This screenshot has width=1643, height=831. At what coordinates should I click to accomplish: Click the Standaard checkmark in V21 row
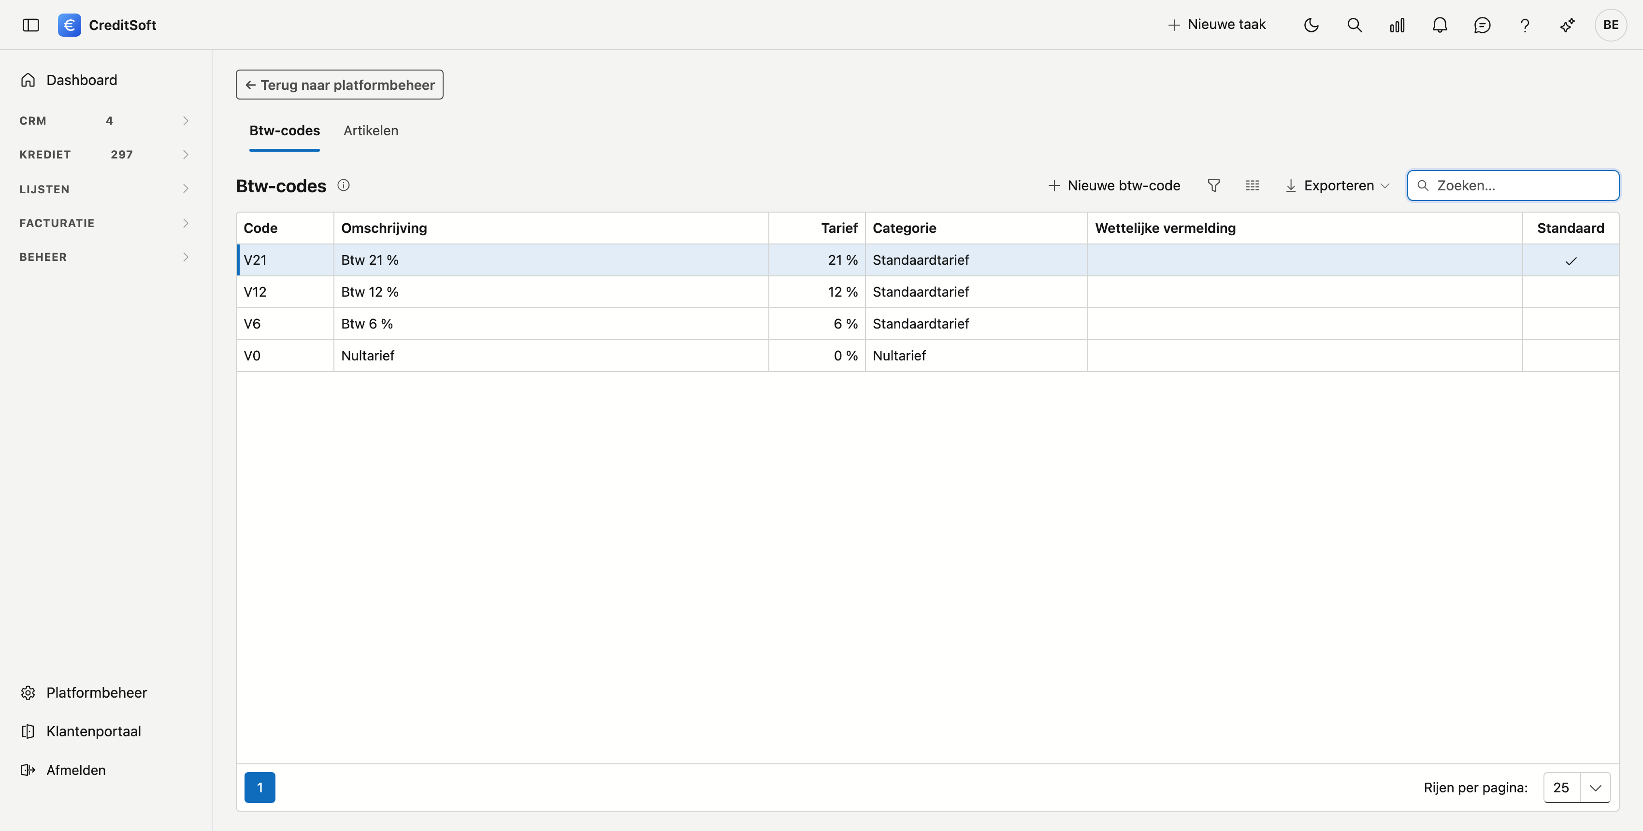point(1571,260)
